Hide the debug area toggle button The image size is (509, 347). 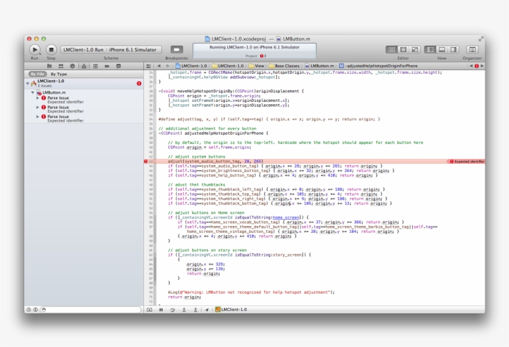(150, 310)
